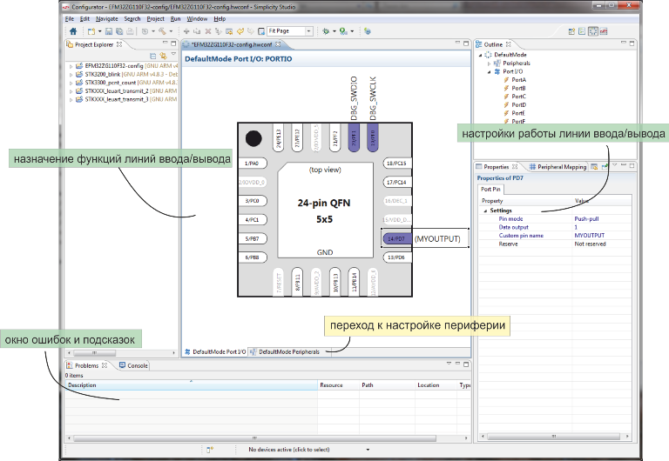Open the Fit Page zoom dropdown
The image size is (669, 461).
tap(309, 31)
